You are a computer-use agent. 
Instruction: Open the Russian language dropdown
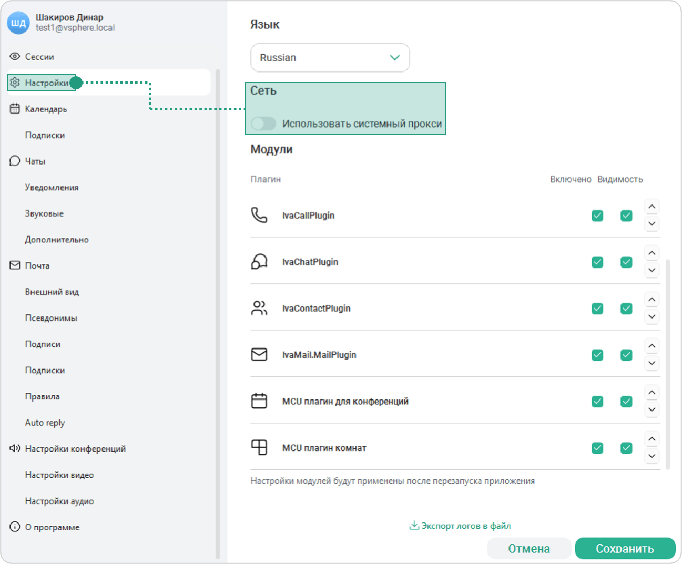tap(330, 58)
